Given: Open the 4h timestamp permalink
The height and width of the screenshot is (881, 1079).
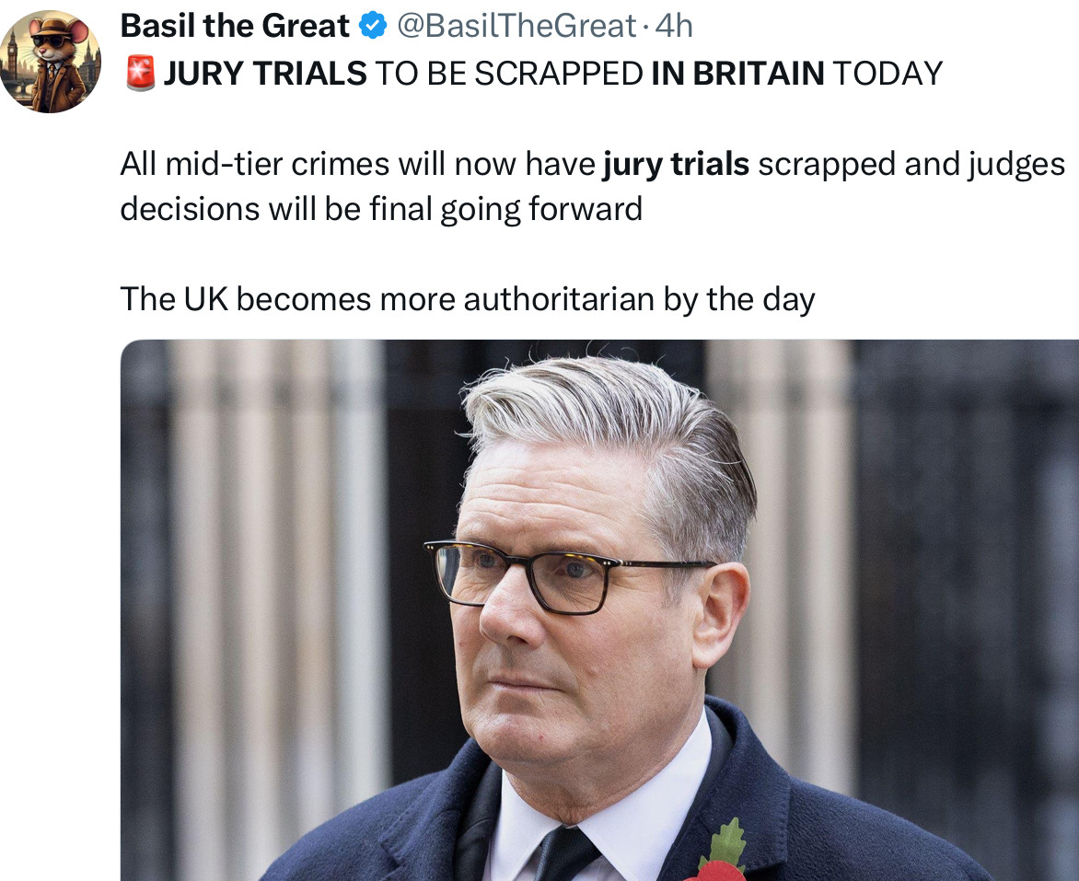Looking at the screenshot, I should (673, 26).
